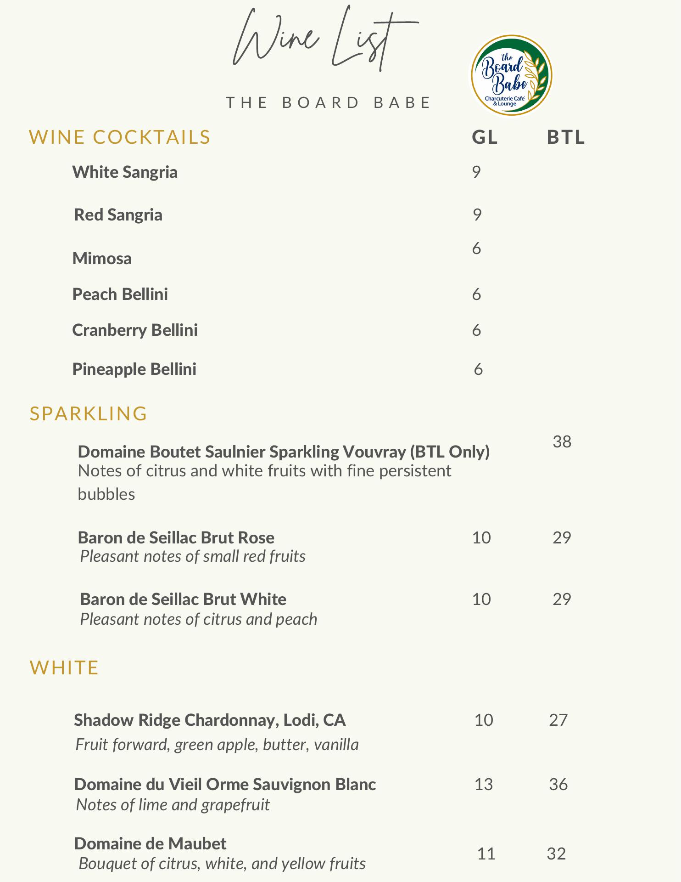
Task: Click the Board Babe circular logo
Action: coord(511,75)
